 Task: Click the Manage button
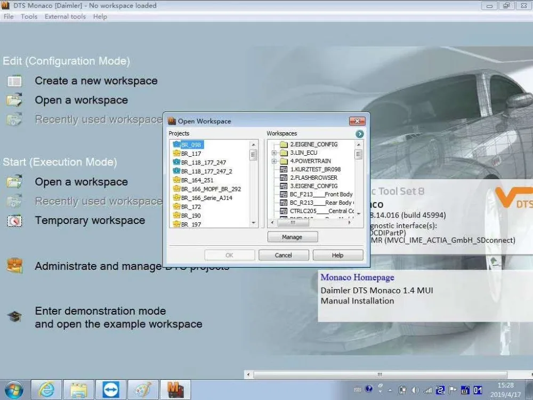pyautogui.click(x=292, y=237)
